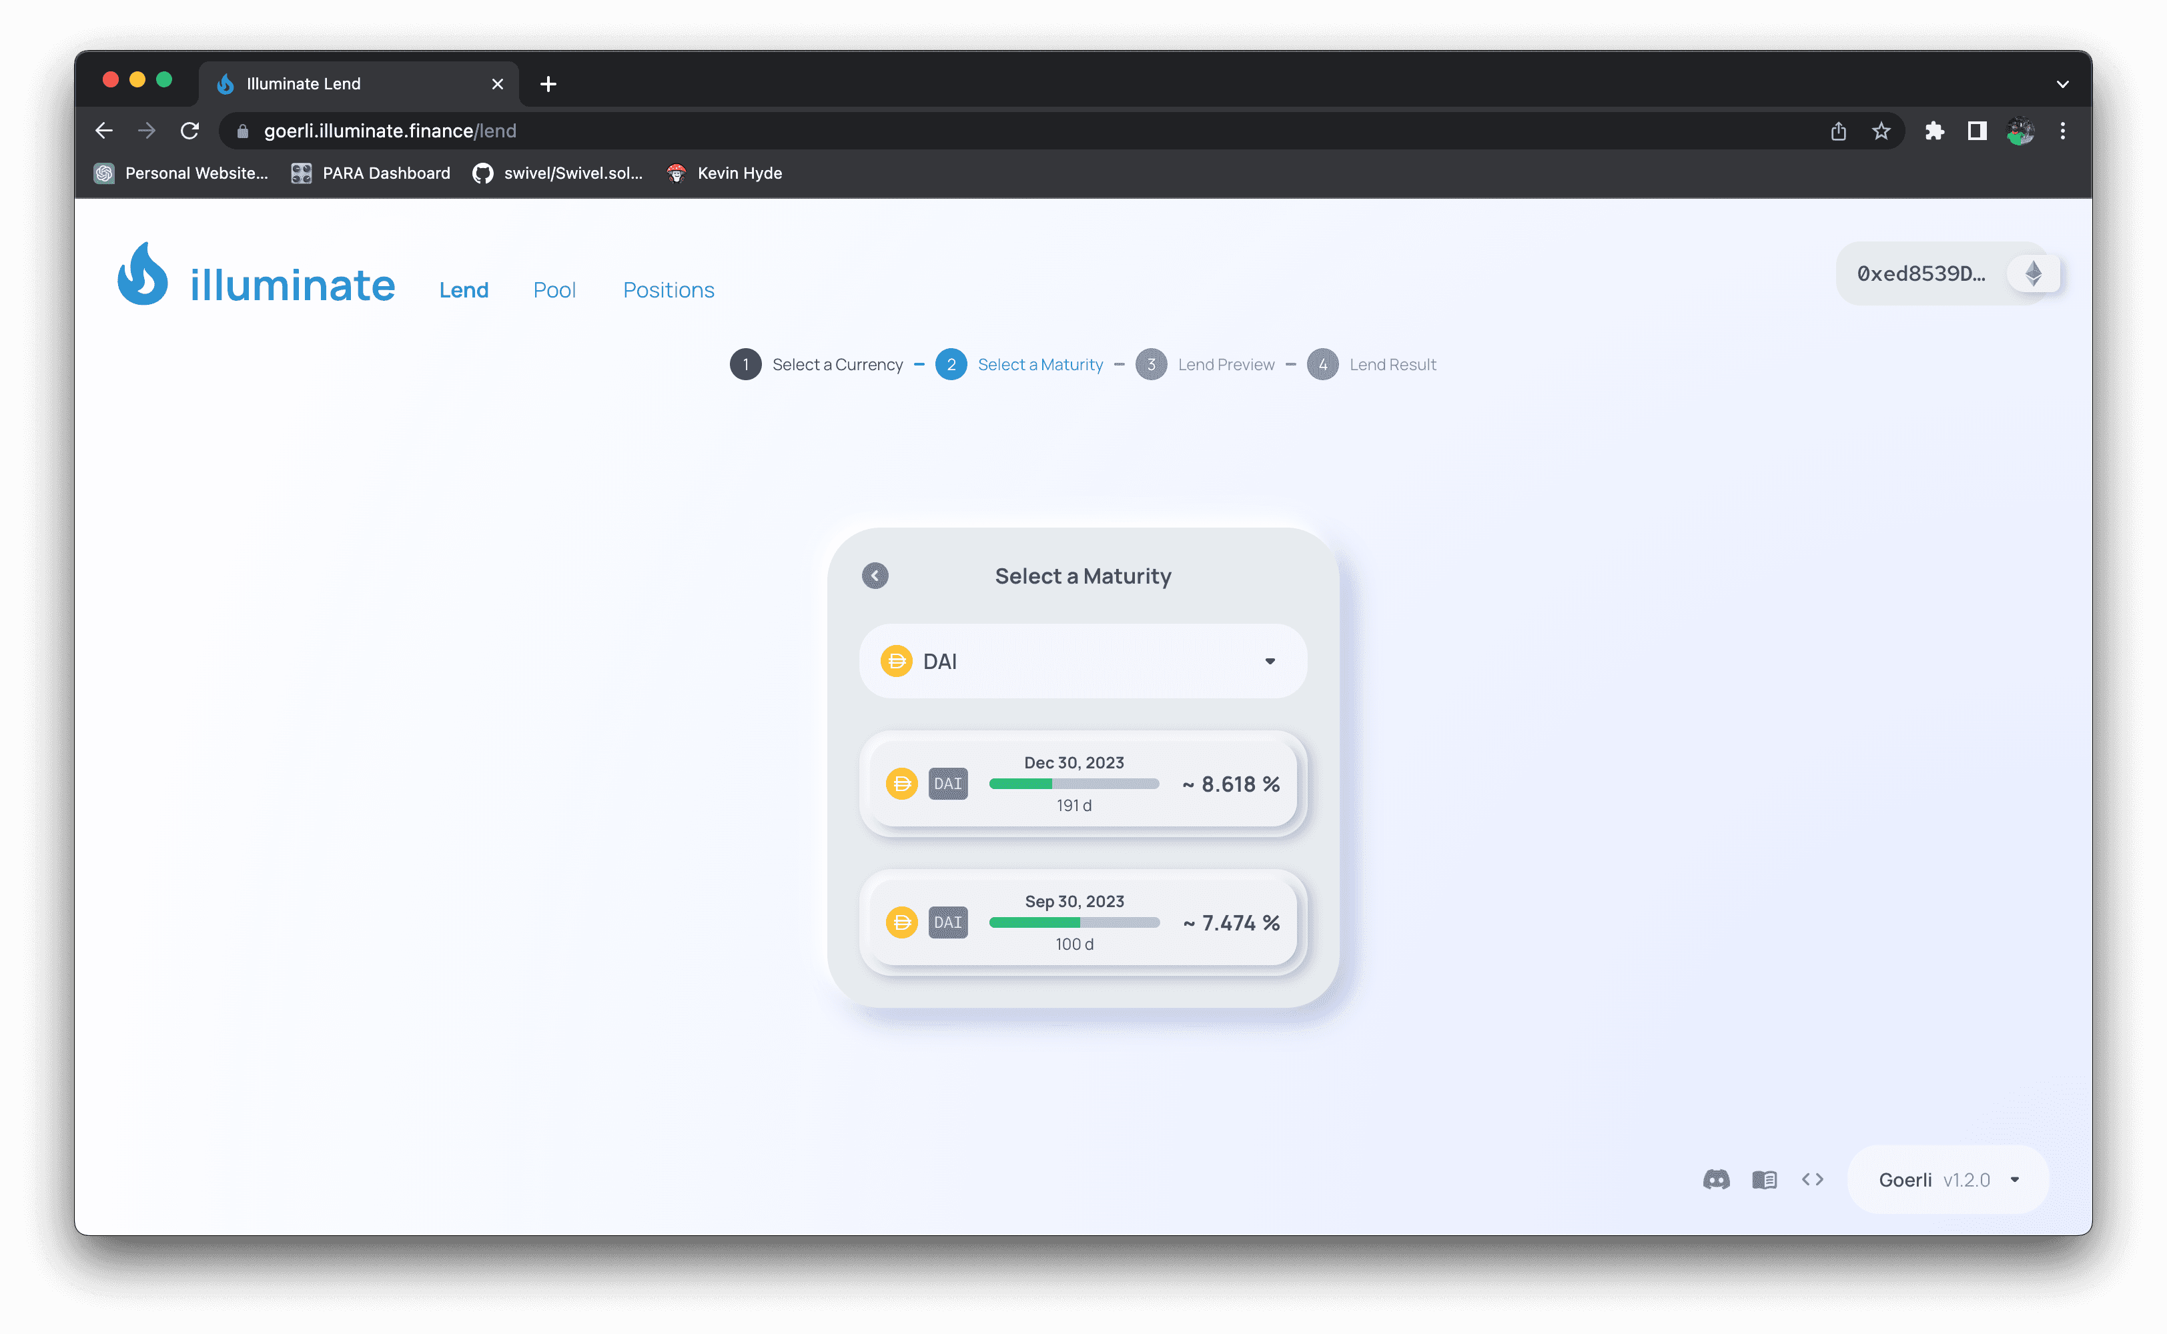Expand the DAI currency dropdown selector

click(1269, 661)
